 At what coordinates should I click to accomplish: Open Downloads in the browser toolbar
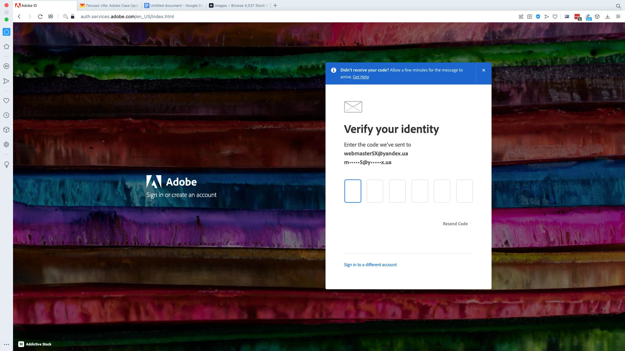[x=607, y=17]
